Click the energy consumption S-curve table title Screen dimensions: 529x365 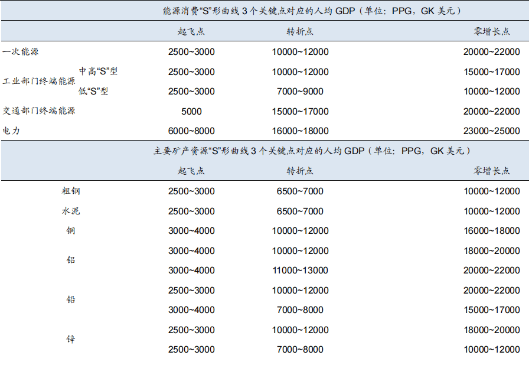pyautogui.click(x=312, y=11)
